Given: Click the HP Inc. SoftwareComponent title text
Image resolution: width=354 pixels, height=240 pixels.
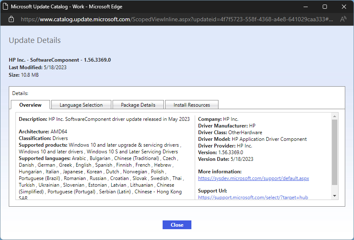Looking at the screenshot, I should 60,60.
